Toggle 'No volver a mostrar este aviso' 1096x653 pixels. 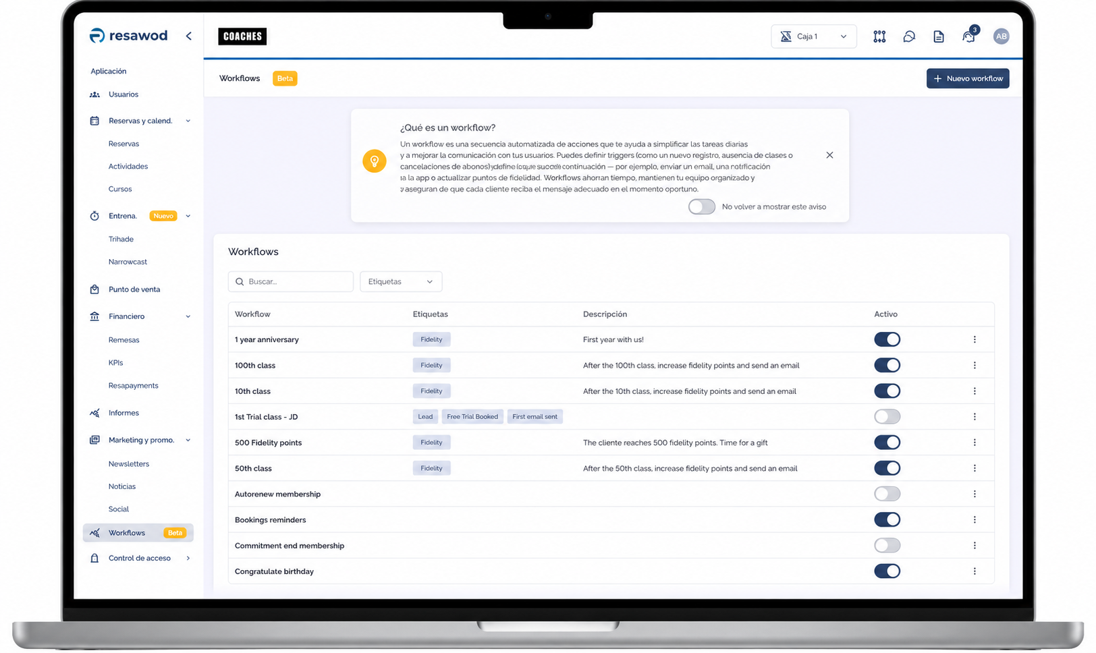coord(702,206)
